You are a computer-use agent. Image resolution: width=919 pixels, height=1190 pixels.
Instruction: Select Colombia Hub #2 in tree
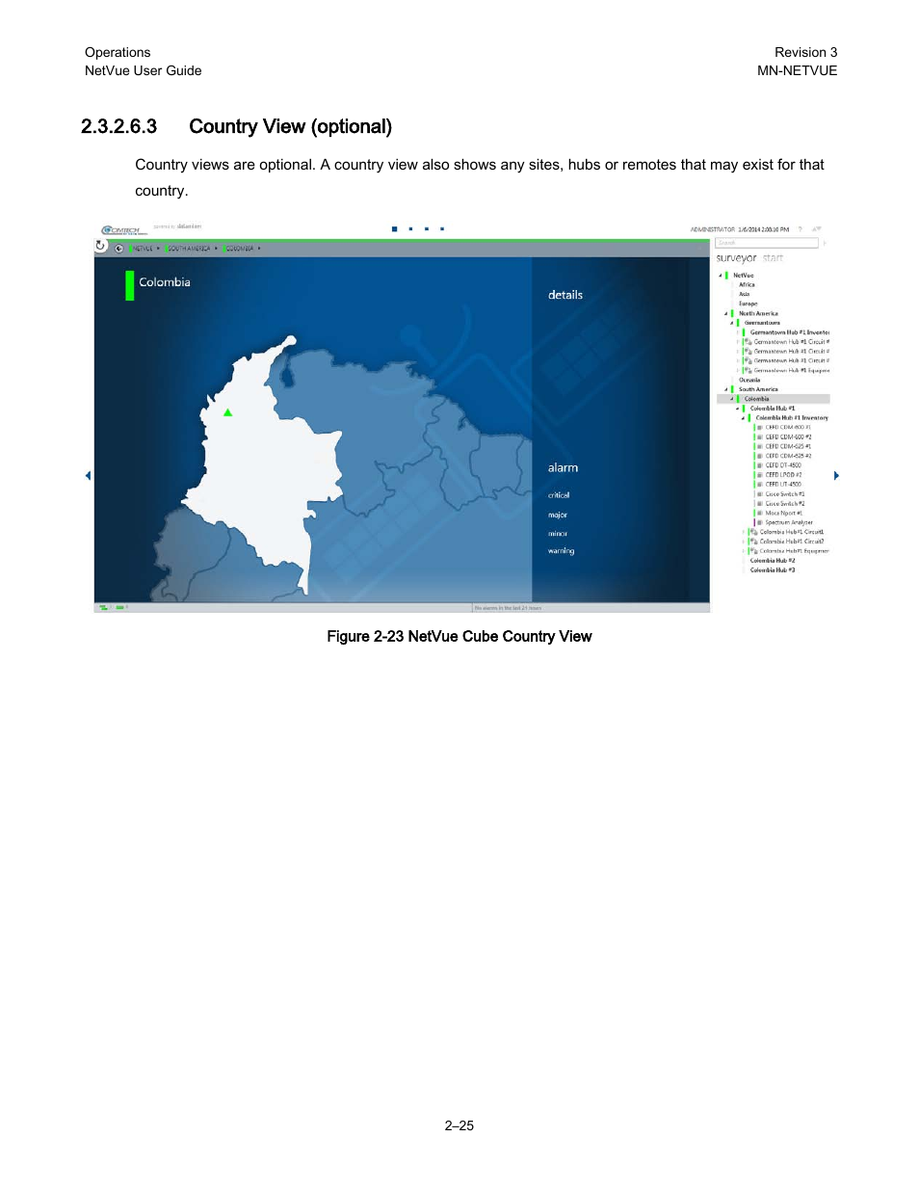pos(773,561)
